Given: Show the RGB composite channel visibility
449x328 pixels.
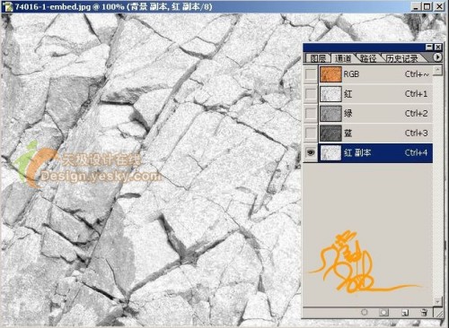Looking at the screenshot, I should pyautogui.click(x=311, y=74).
